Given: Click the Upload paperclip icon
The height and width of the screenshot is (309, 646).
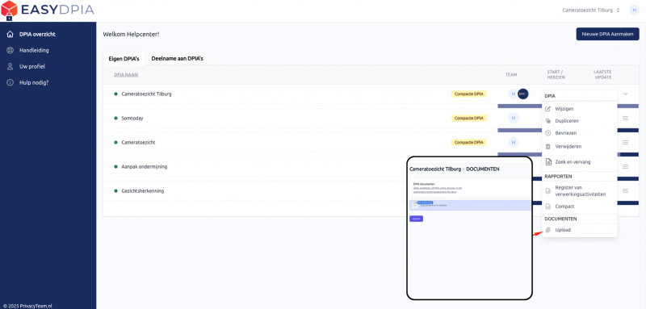Looking at the screenshot, I should [548, 230].
